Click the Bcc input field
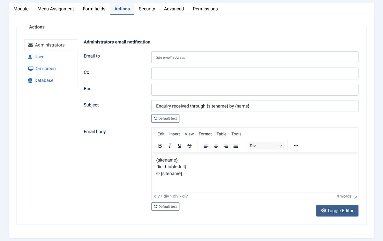Screen dimensions: 383x241 255,90
